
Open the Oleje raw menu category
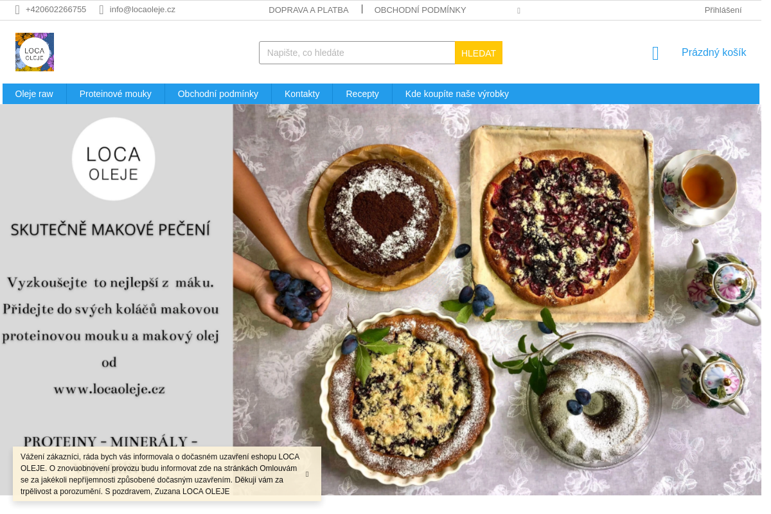click(x=34, y=94)
